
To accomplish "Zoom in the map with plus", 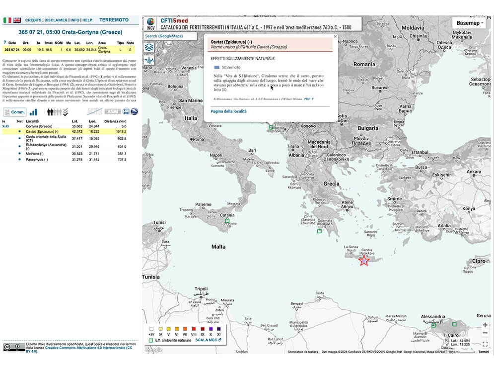I will (x=485, y=325).
